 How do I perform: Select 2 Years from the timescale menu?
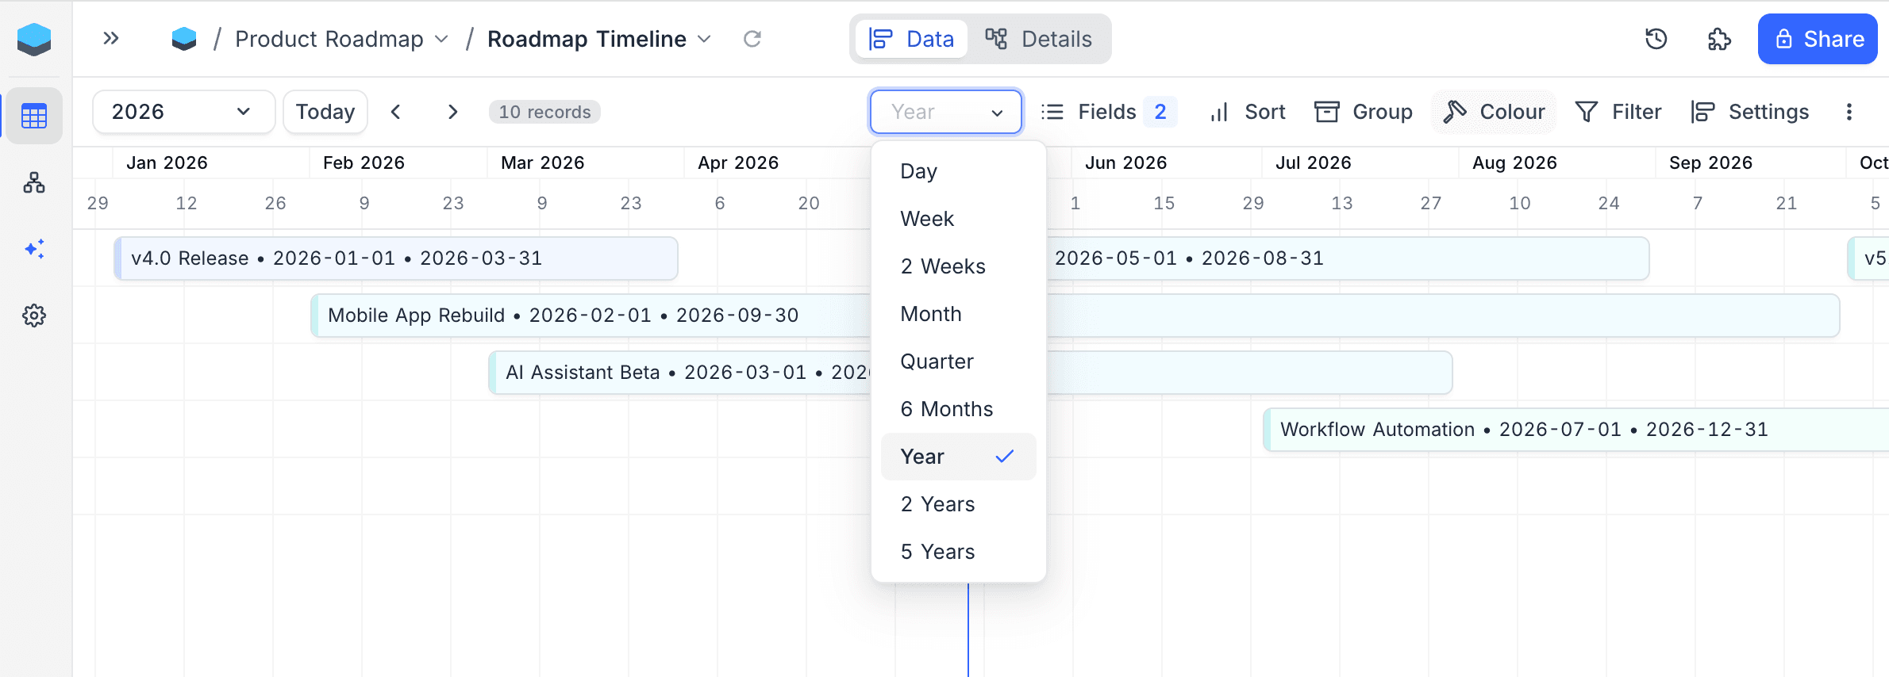[x=959, y=504]
